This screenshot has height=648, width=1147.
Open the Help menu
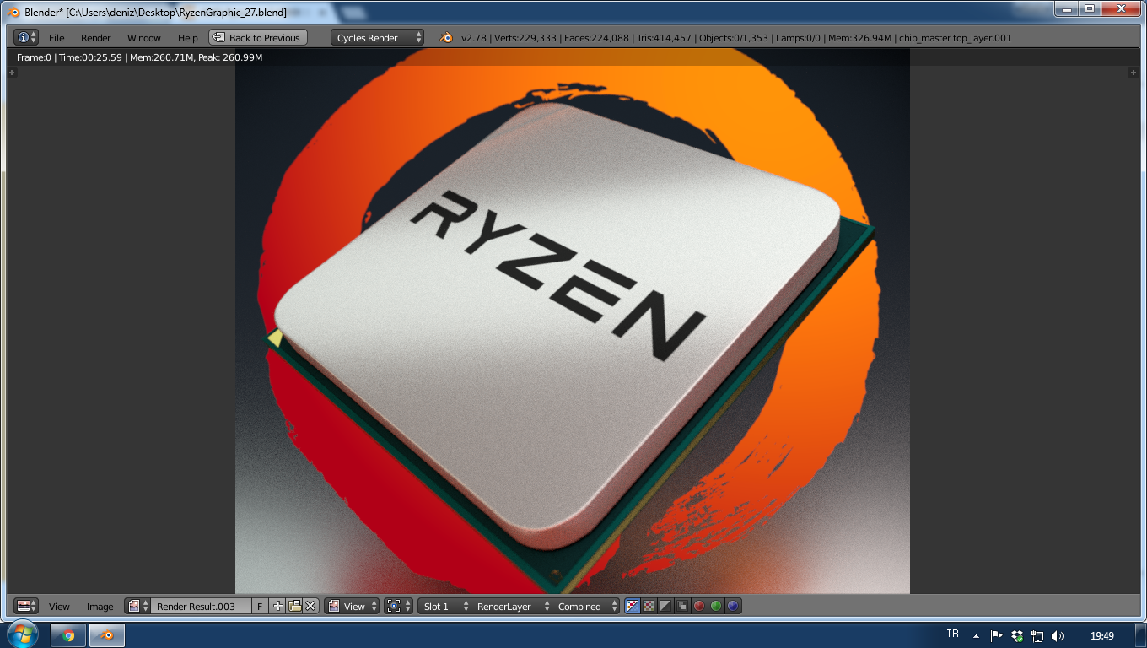pos(188,38)
